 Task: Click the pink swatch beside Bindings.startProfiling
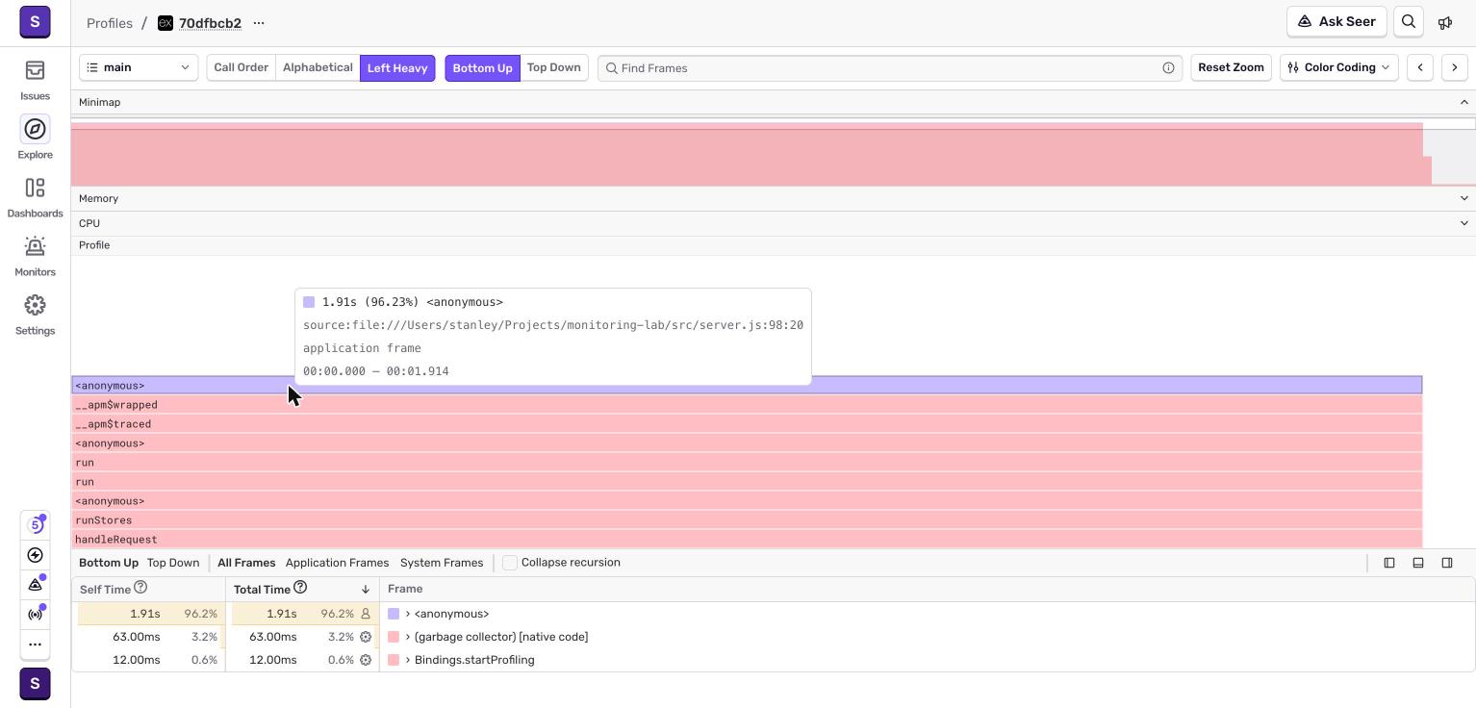(394, 660)
